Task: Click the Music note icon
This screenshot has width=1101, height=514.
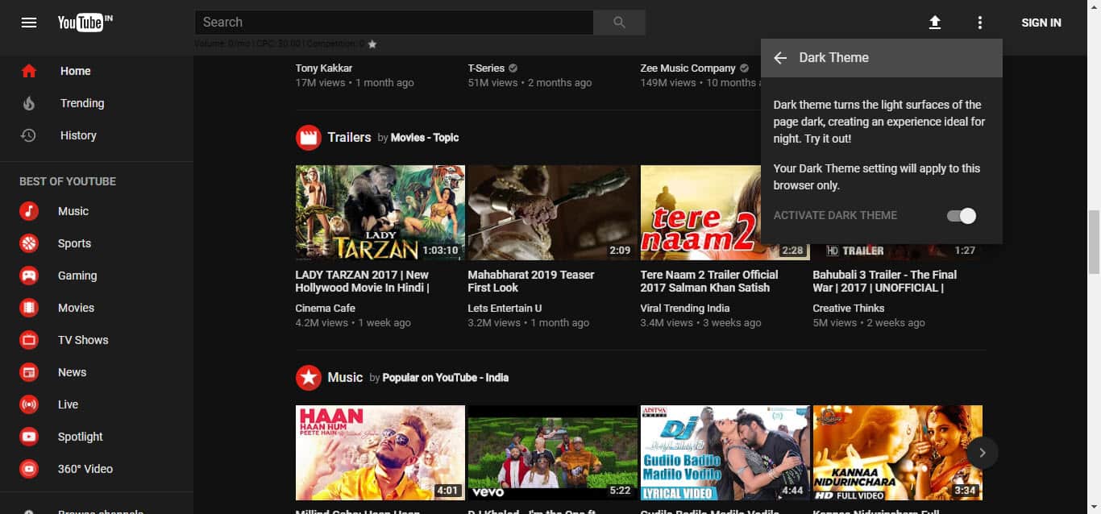Action: click(29, 211)
